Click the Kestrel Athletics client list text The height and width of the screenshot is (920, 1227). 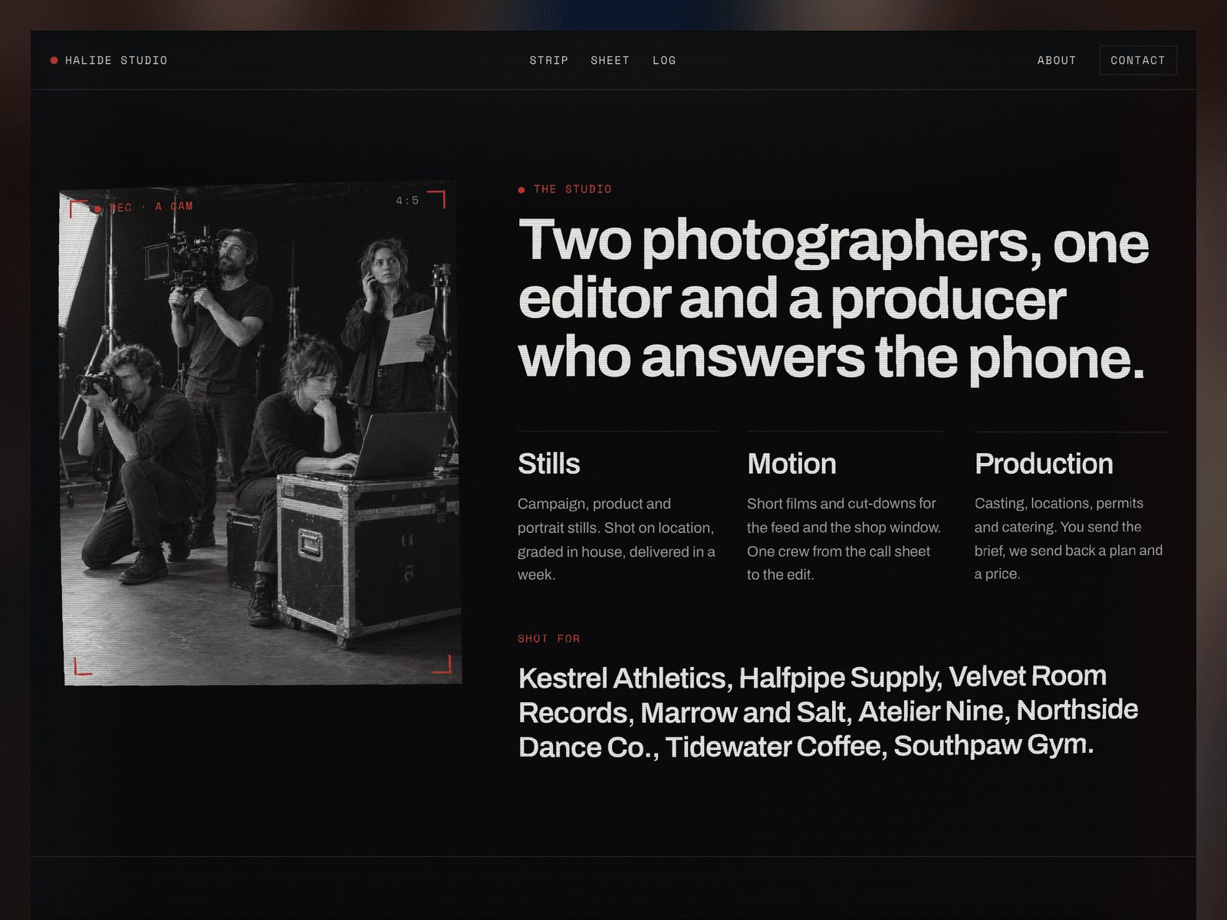click(x=828, y=711)
